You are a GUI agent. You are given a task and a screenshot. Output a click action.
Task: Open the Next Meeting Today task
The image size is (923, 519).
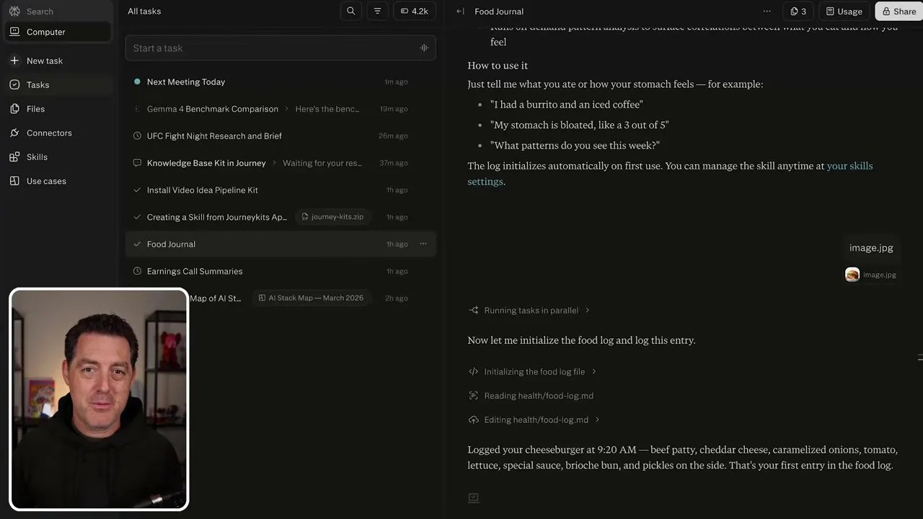(x=280, y=82)
